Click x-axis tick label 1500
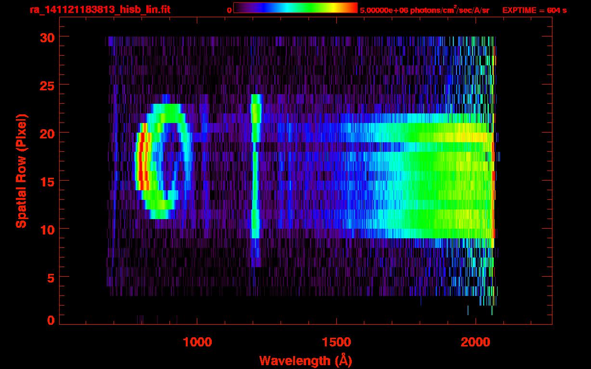This screenshot has width=591, height=369. [336, 342]
